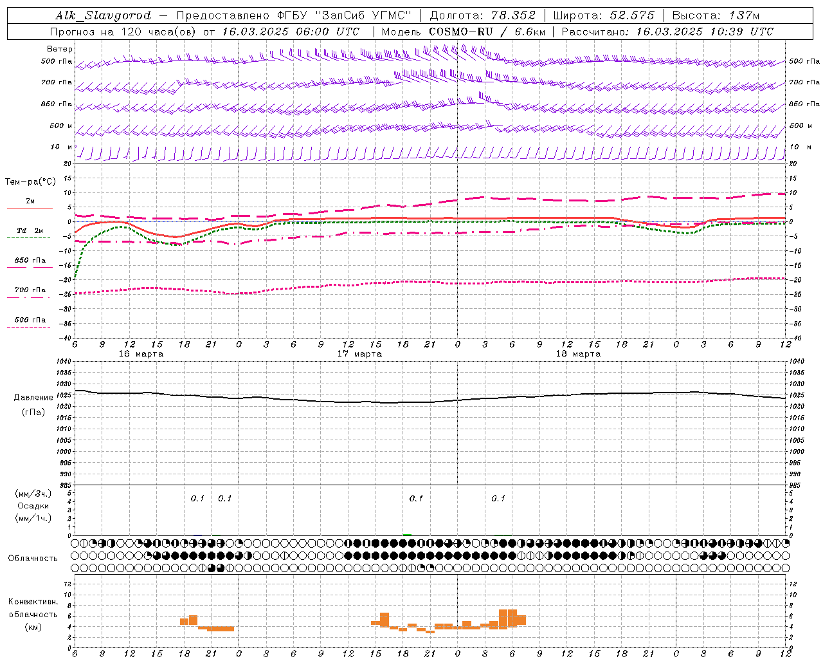Click the Модель COSMO-RU / 6.6км label
This screenshot has height=659, width=823.
point(464,32)
